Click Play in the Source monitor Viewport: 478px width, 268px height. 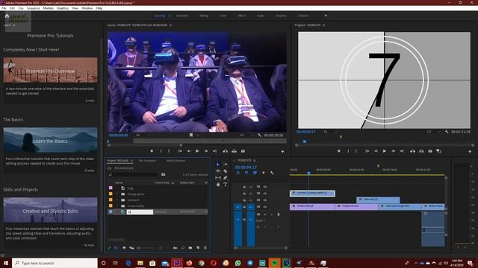tap(197, 151)
